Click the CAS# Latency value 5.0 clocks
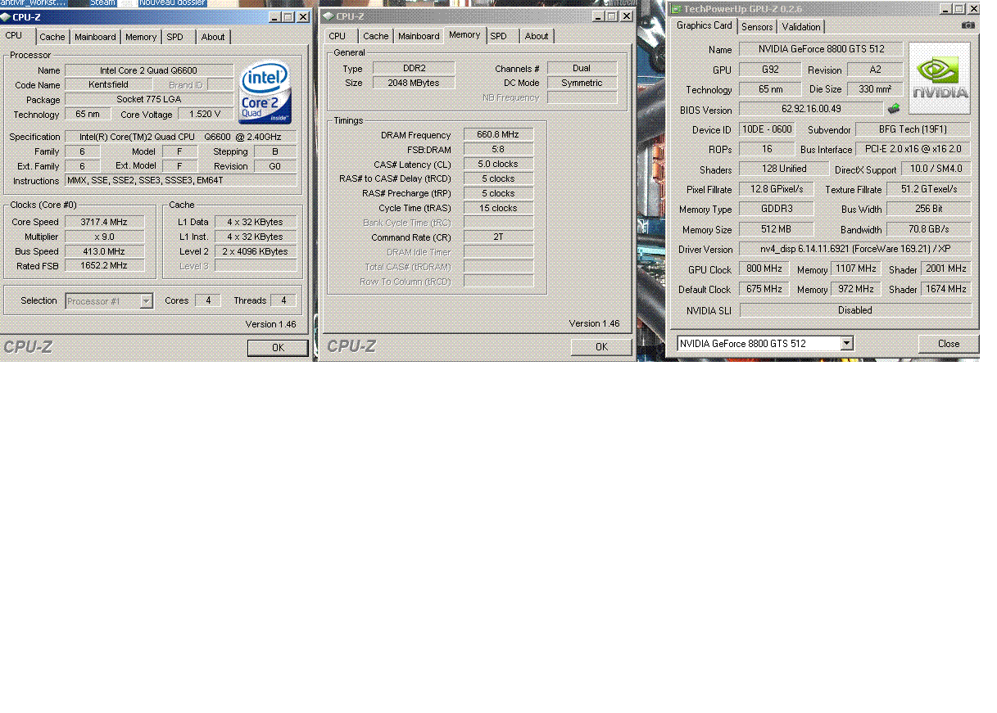 tap(498, 164)
